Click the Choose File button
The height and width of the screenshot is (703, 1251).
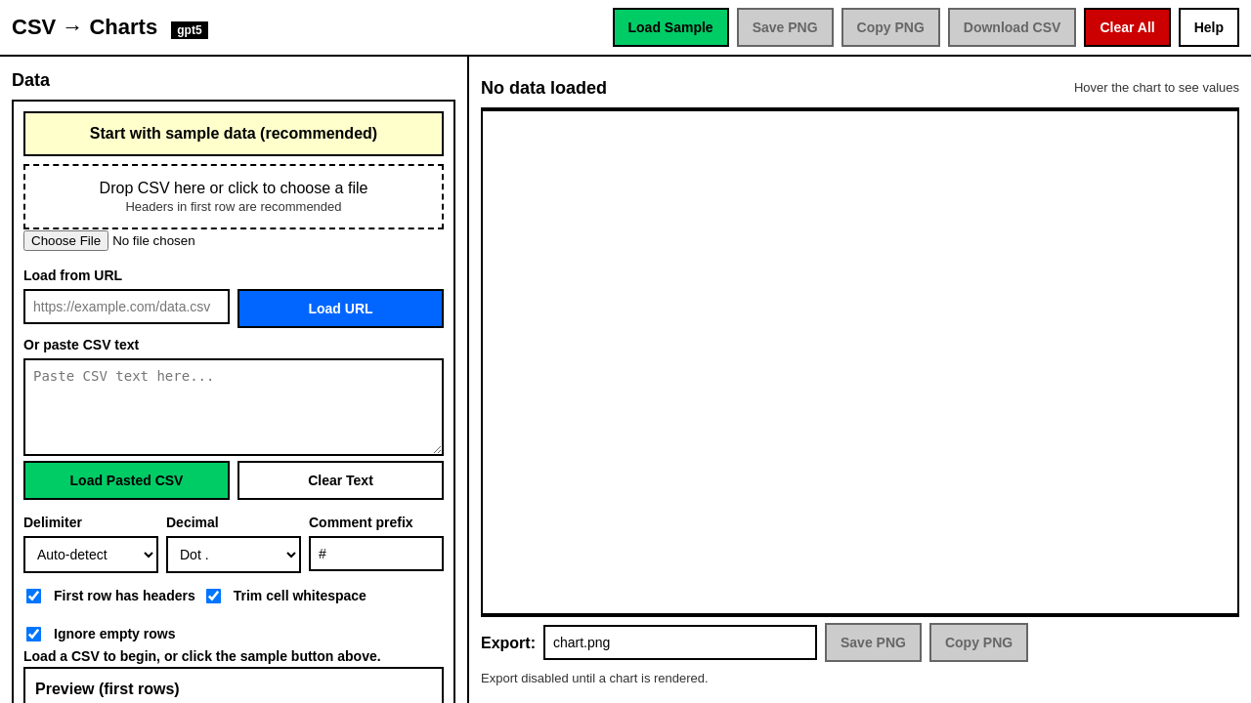pyautogui.click(x=65, y=240)
